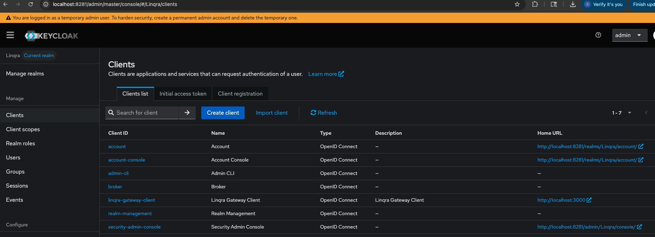Open Events in the sidebar
Image resolution: width=655 pixels, height=237 pixels.
click(14, 200)
